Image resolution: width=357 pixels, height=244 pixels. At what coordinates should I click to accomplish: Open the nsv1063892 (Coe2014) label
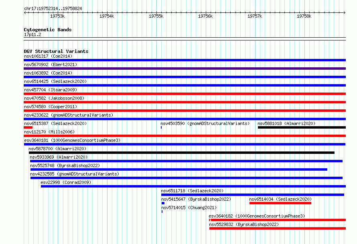pyautogui.click(x=48, y=73)
